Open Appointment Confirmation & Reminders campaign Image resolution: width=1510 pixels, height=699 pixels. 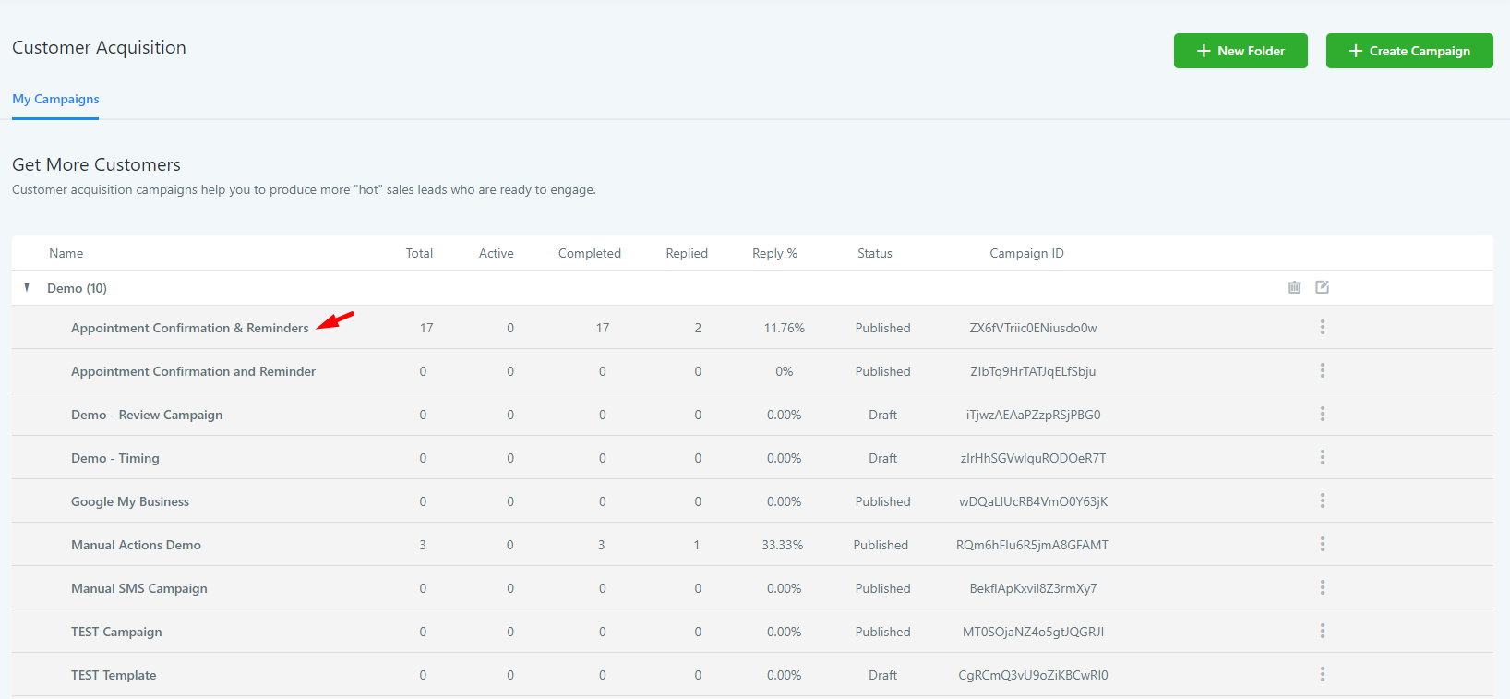190,328
